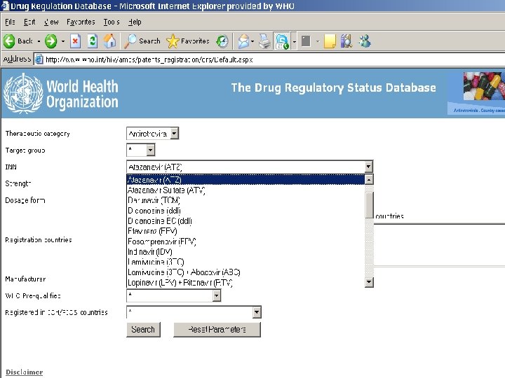Image resolution: width=505 pixels, height=378 pixels.
Task: Open the Forward button history dropdown arrow
Action: pos(63,41)
